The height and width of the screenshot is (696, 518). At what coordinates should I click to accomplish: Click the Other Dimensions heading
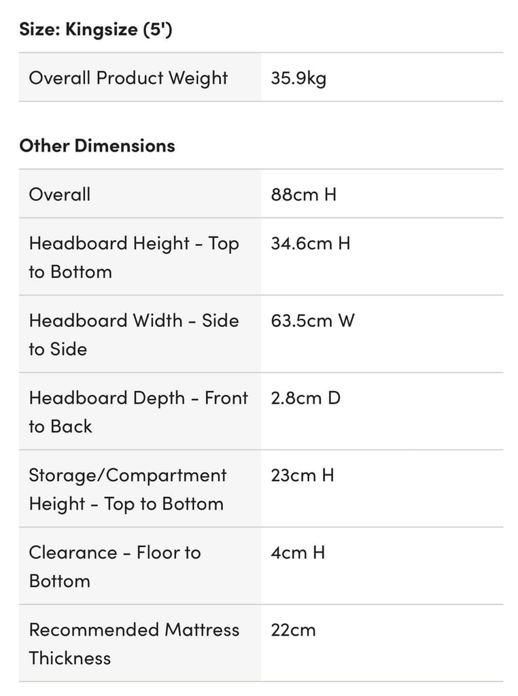point(97,146)
